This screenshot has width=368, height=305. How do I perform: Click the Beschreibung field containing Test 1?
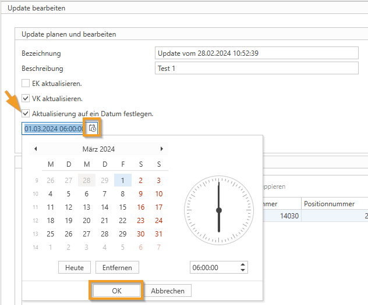coord(256,69)
